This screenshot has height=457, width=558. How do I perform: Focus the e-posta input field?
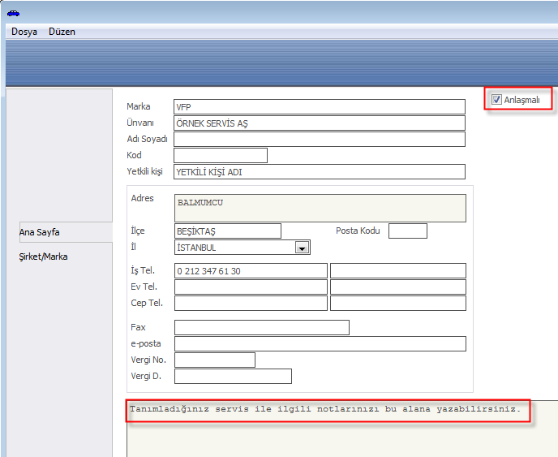click(x=320, y=344)
